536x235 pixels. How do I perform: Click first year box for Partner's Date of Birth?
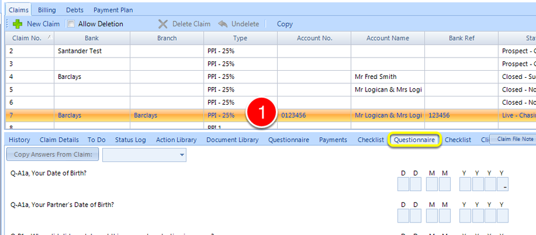465,216
